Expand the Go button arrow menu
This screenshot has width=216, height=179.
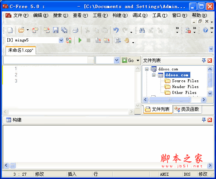[x=138, y=61]
